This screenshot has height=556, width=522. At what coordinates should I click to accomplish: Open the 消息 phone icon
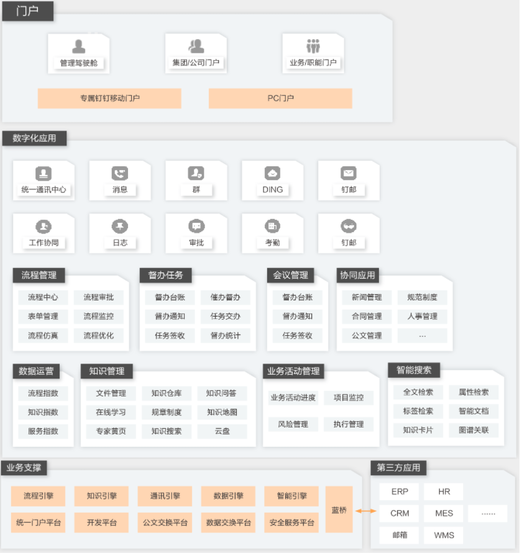[x=120, y=174]
